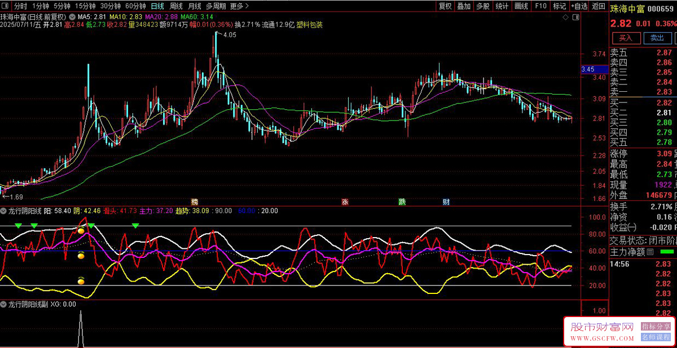Select the 周线 weekly chart tab
The width and height of the screenshot is (677, 348).
176,6
